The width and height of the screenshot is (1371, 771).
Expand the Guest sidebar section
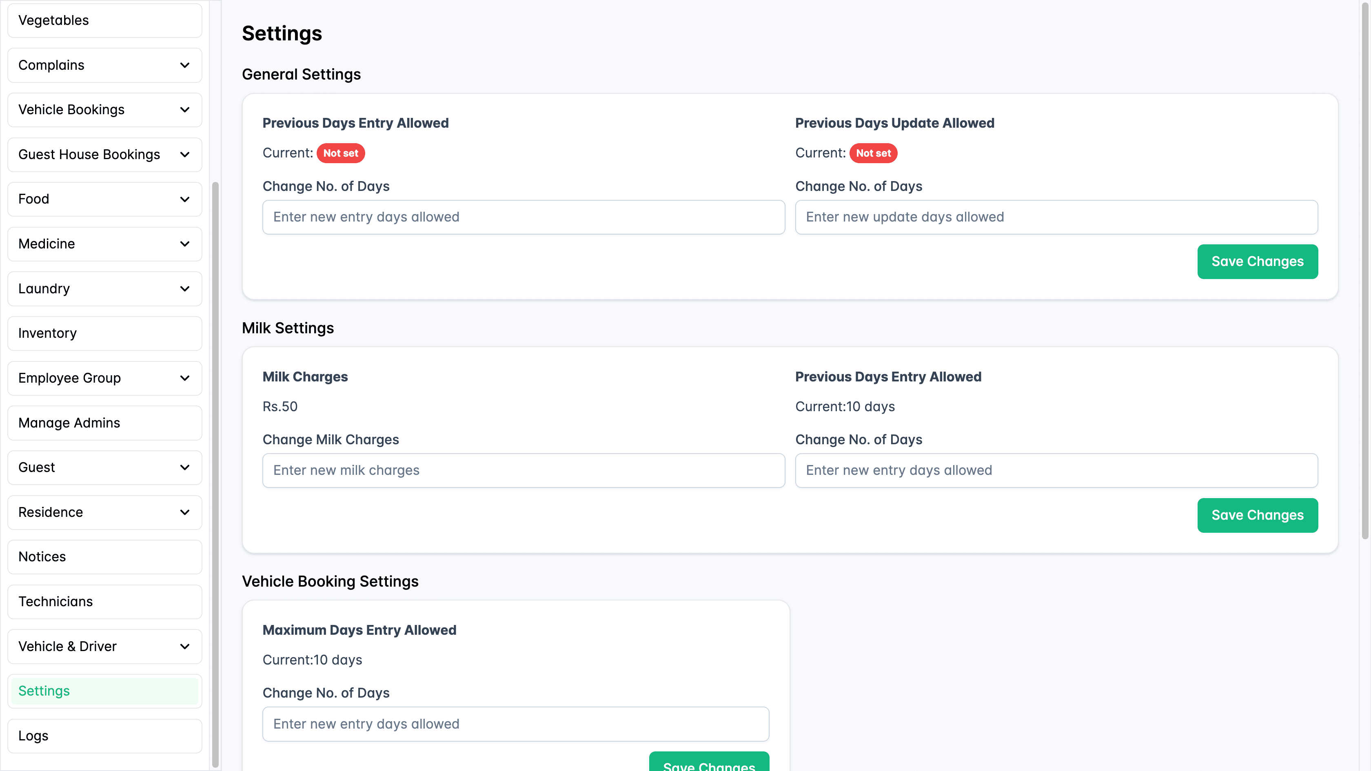pos(185,467)
